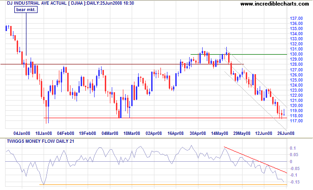The height and width of the screenshot is (190, 313).
Task: Select the red descending money flow trendline
Action: click(256, 160)
